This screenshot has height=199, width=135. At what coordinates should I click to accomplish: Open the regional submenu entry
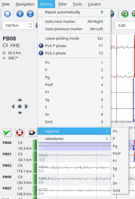point(74,131)
